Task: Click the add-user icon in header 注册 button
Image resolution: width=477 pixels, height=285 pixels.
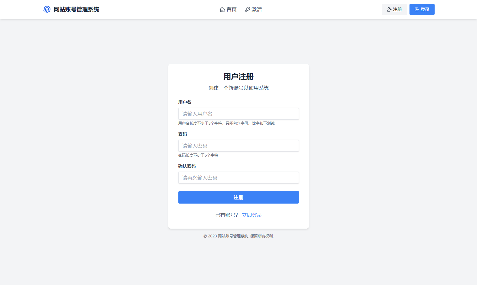Action: (389, 9)
